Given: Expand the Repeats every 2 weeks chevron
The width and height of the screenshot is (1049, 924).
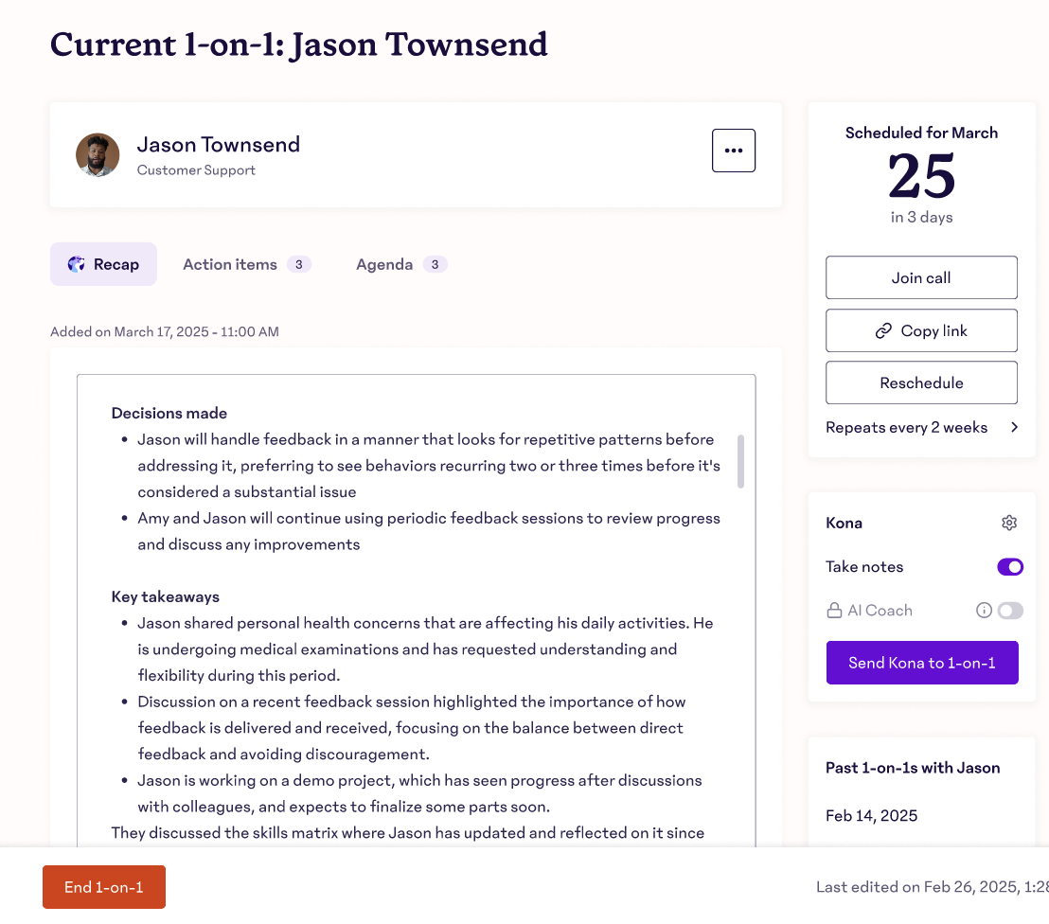Looking at the screenshot, I should [1014, 427].
